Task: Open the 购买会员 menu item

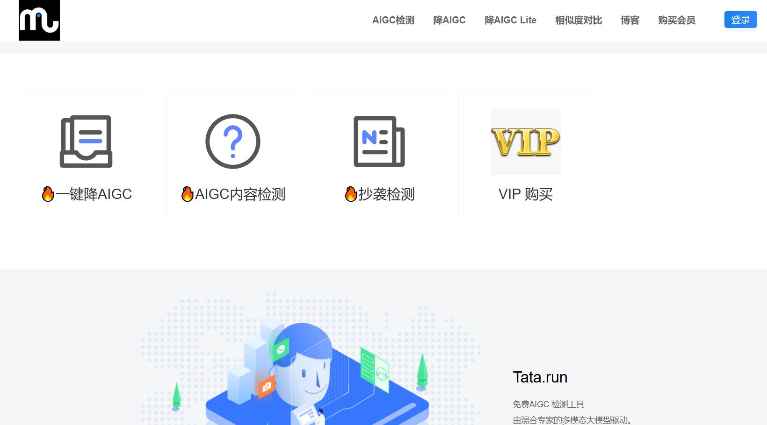Action: pyautogui.click(x=677, y=20)
